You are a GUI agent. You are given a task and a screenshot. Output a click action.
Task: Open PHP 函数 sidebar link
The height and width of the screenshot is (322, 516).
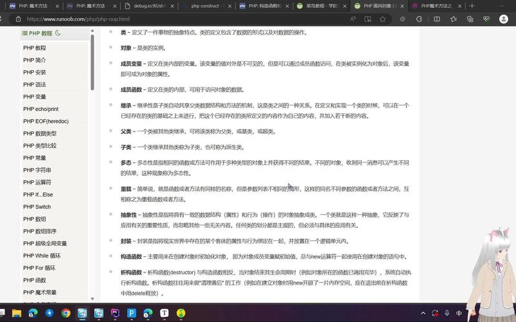[35, 280]
